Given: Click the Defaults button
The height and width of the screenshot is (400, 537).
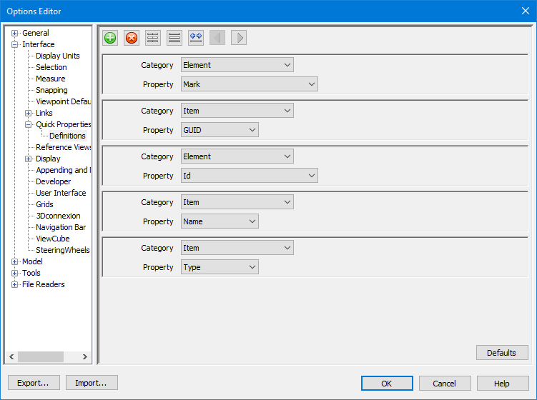Looking at the screenshot, I should coord(502,353).
